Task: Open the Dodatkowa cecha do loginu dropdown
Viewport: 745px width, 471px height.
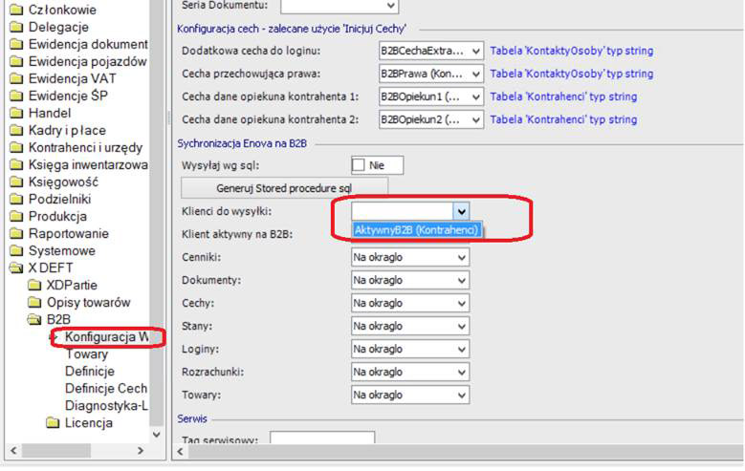Action: (476, 51)
